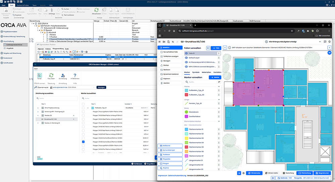Screen dimensions: 335x182
Task: Click Flächenmarker 03 yellow swatch
Action: click(186, 138)
